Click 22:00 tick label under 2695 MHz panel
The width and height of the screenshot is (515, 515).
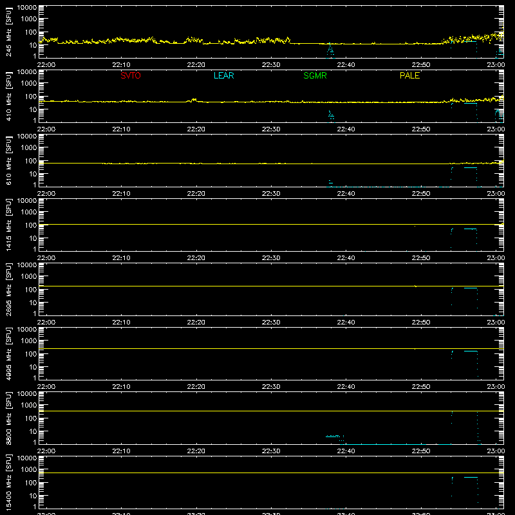[x=46, y=323]
